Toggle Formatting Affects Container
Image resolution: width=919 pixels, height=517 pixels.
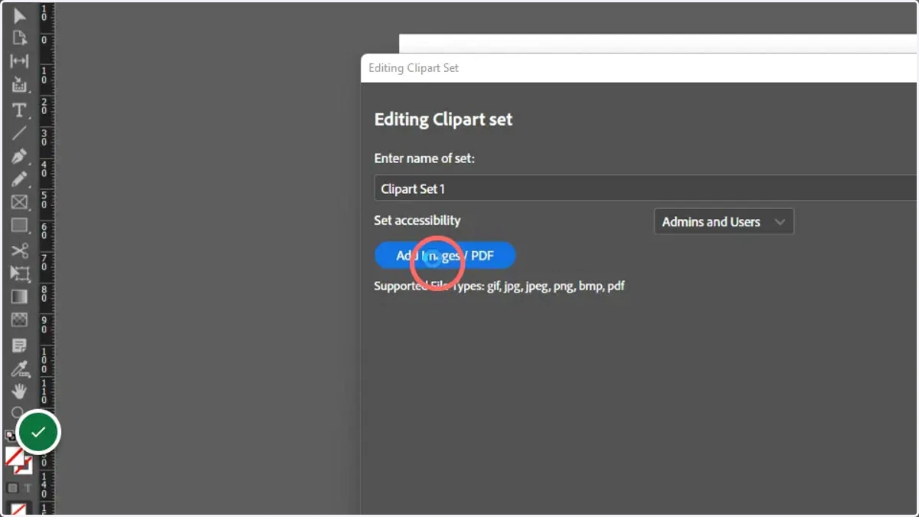tap(12, 488)
